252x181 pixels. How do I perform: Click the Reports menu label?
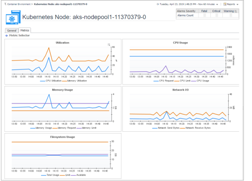231,4
